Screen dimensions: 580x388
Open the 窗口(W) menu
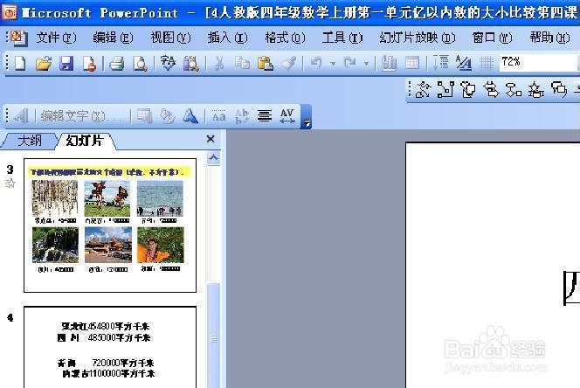pos(492,38)
